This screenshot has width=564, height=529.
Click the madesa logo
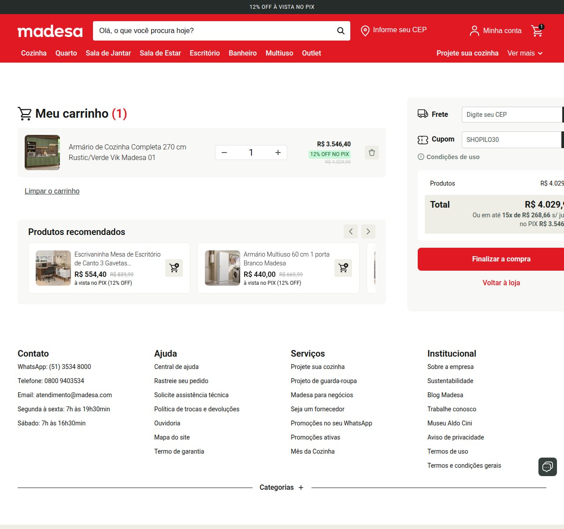pos(50,31)
